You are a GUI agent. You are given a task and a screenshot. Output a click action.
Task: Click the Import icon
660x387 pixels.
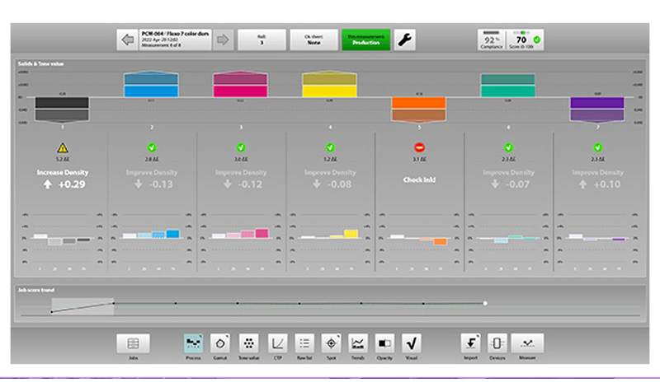[470, 343]
